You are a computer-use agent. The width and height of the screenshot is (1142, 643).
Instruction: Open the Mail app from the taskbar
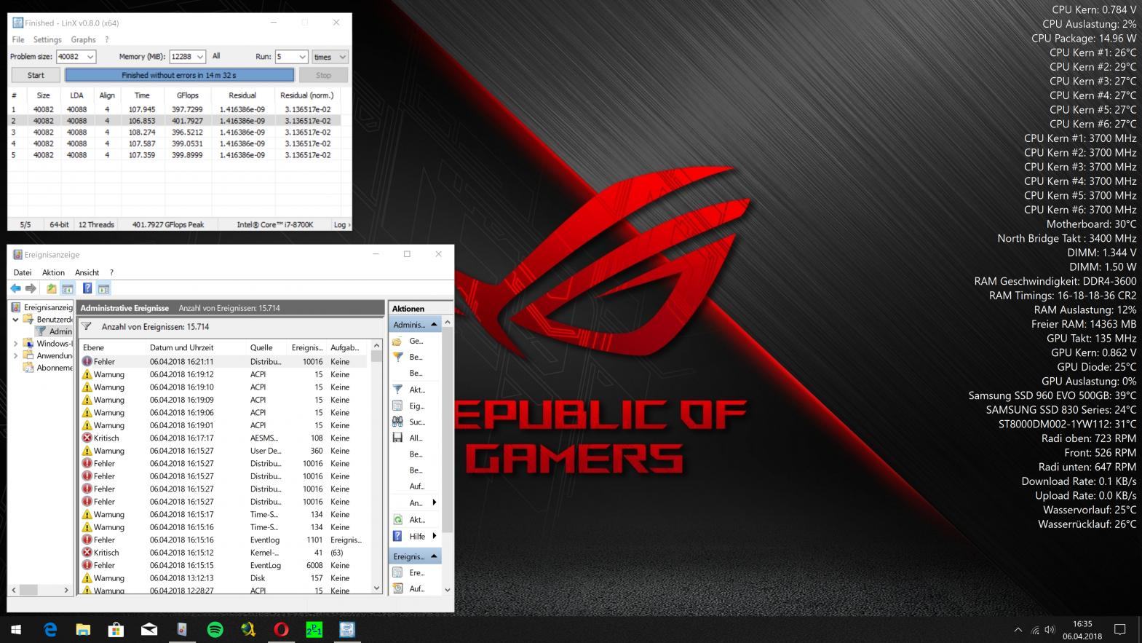click(x=149, y=629)
